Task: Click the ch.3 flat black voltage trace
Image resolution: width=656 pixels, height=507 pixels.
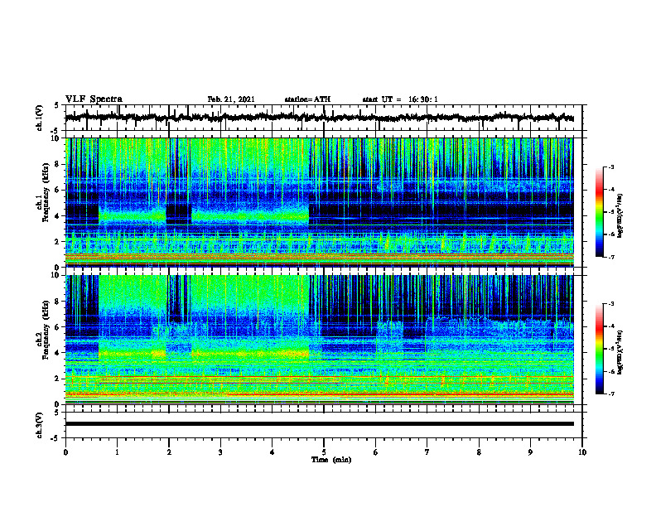Action: click(x=319, y=424)
